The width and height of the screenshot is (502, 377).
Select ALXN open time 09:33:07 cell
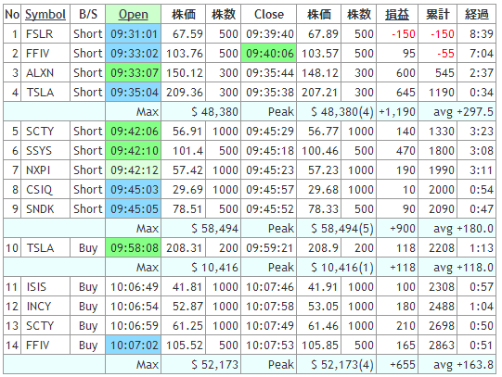134,73
